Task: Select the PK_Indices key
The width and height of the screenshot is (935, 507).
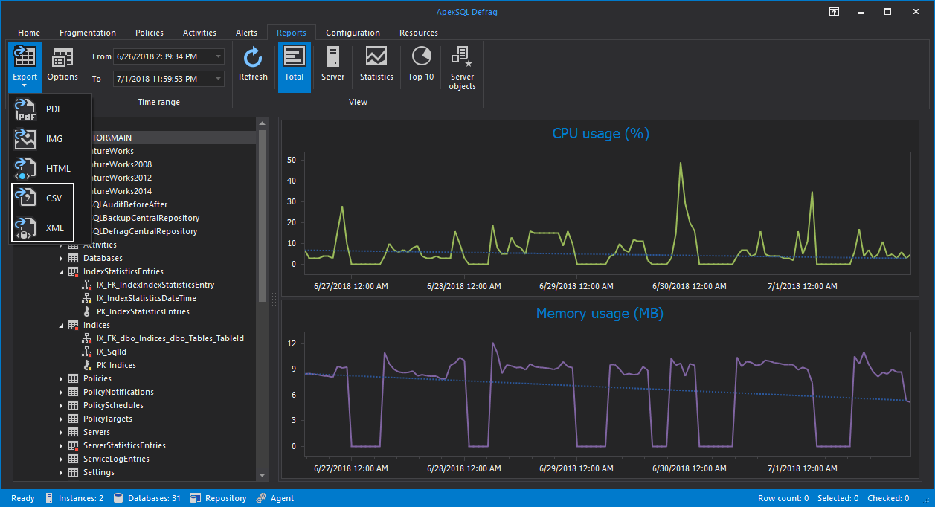Action: pyautogui.click(x=116, y=365)
